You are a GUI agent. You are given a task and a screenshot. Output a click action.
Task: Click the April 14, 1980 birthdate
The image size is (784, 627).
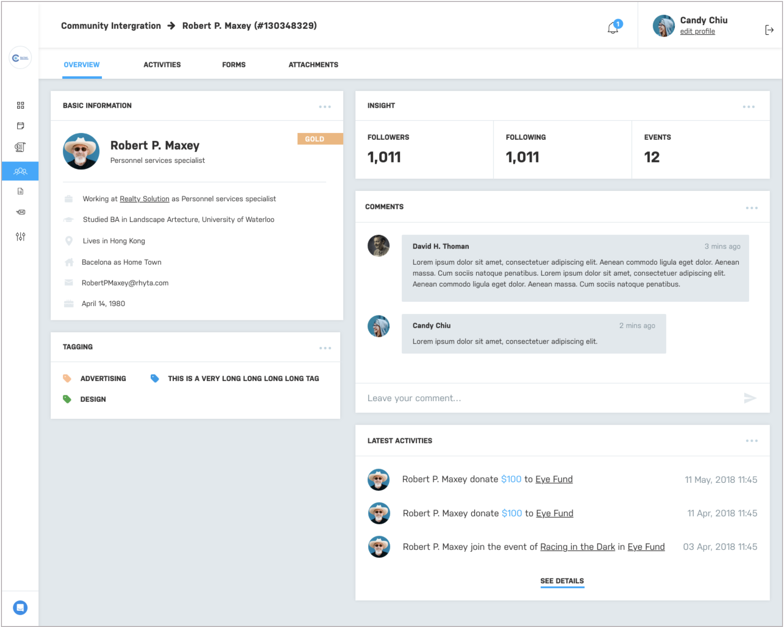(x=103, y=304)
